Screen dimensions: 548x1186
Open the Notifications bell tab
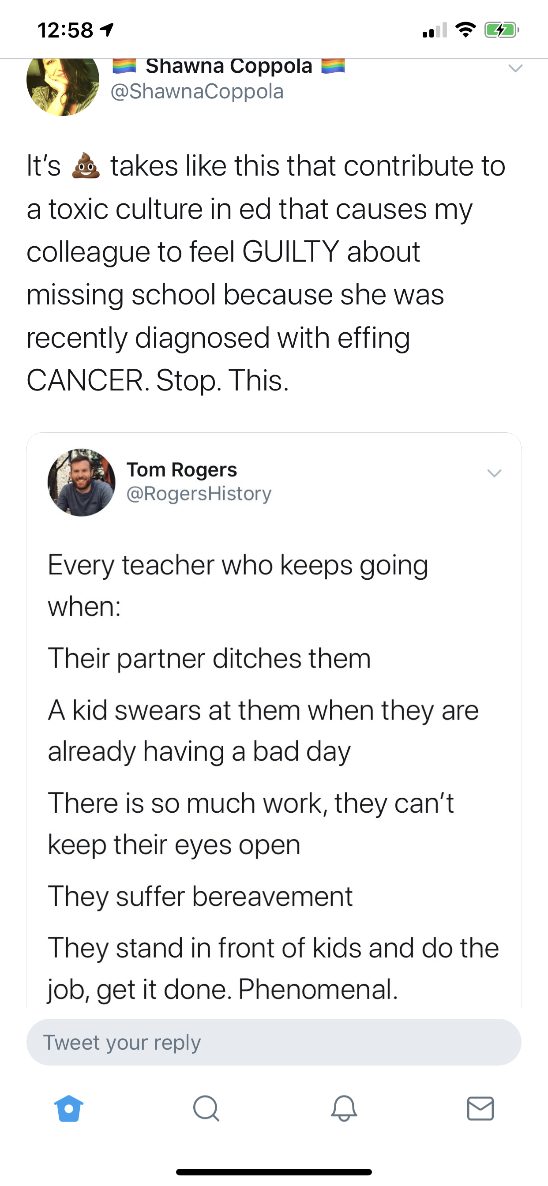[344, 1108]
